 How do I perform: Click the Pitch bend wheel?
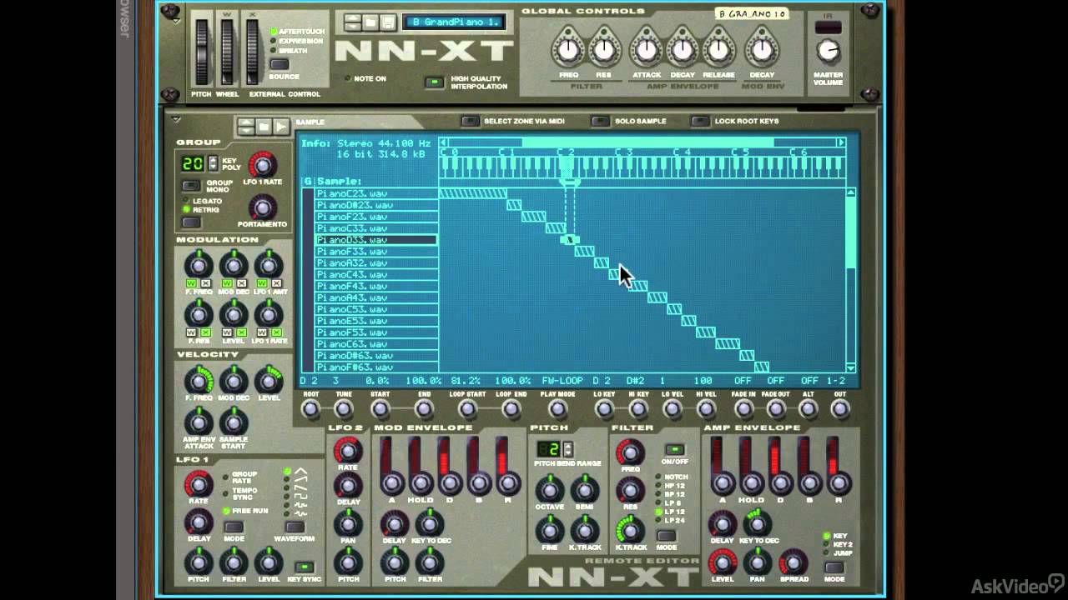(201, 52)
